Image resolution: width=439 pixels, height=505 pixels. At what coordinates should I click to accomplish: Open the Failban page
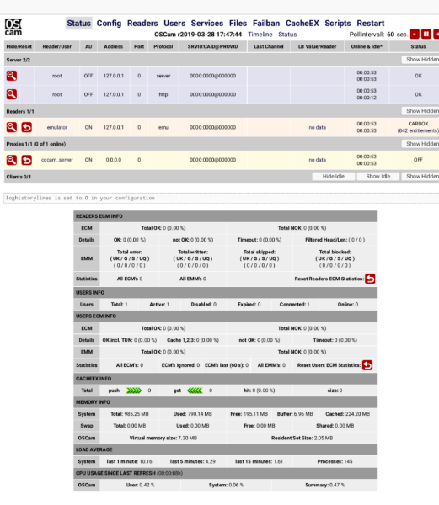point(266,24)
